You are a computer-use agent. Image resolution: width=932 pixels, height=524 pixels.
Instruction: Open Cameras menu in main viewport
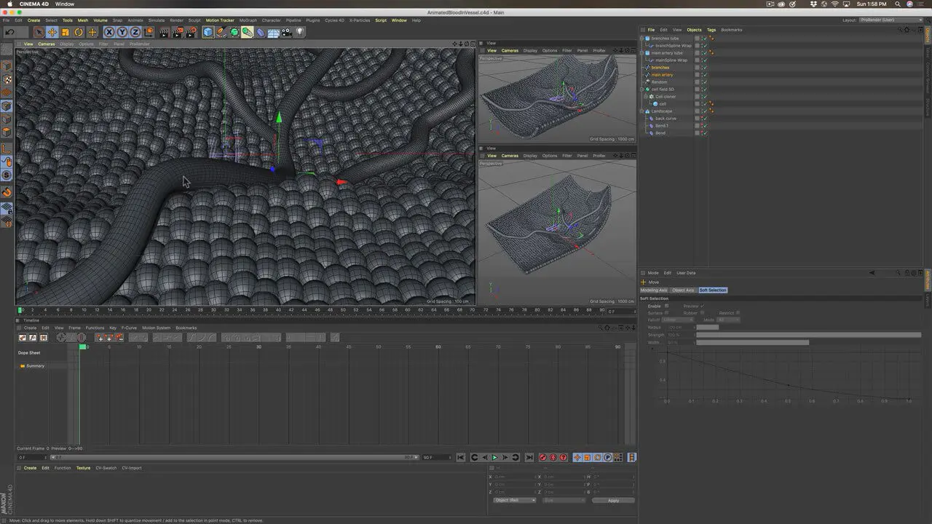click(x=47, y=44)
